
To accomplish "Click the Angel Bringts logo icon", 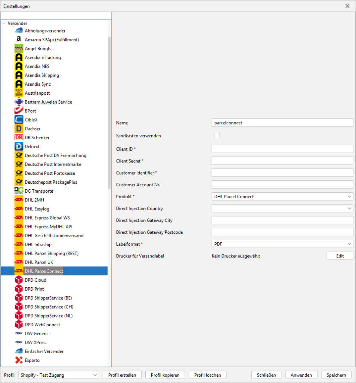I will pyautogui.click(x=19, y=49).
